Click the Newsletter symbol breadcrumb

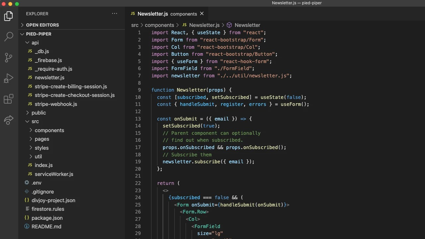pos(247,25)
